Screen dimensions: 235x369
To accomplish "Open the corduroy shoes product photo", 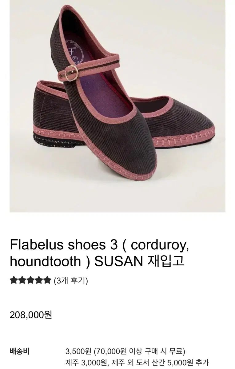I will click(117, 106).
